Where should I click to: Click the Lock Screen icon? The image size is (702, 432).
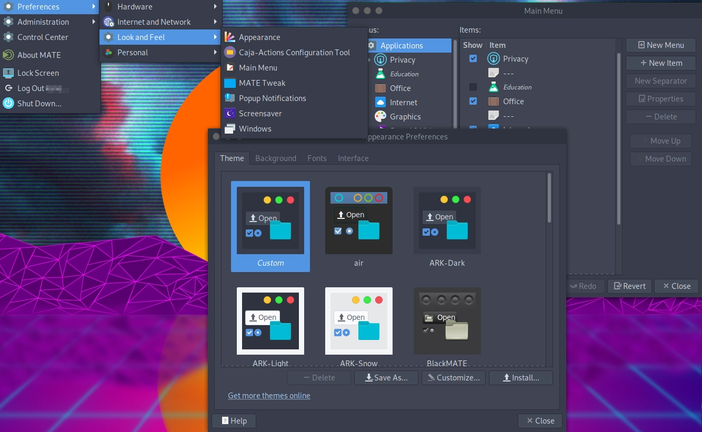[x=8, y=73]
